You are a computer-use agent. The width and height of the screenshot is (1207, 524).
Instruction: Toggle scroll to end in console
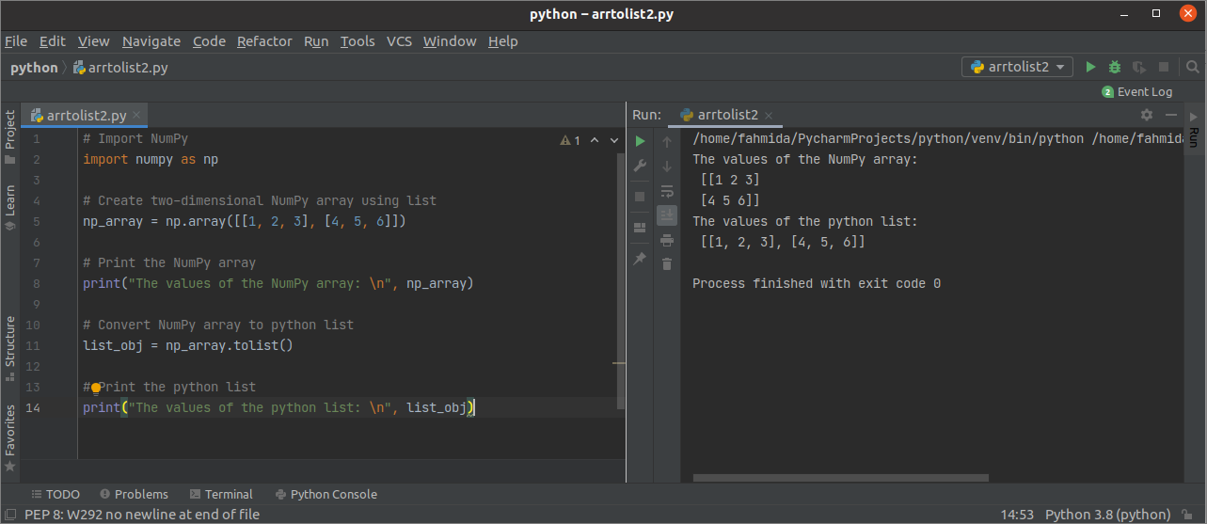(667, 215)
